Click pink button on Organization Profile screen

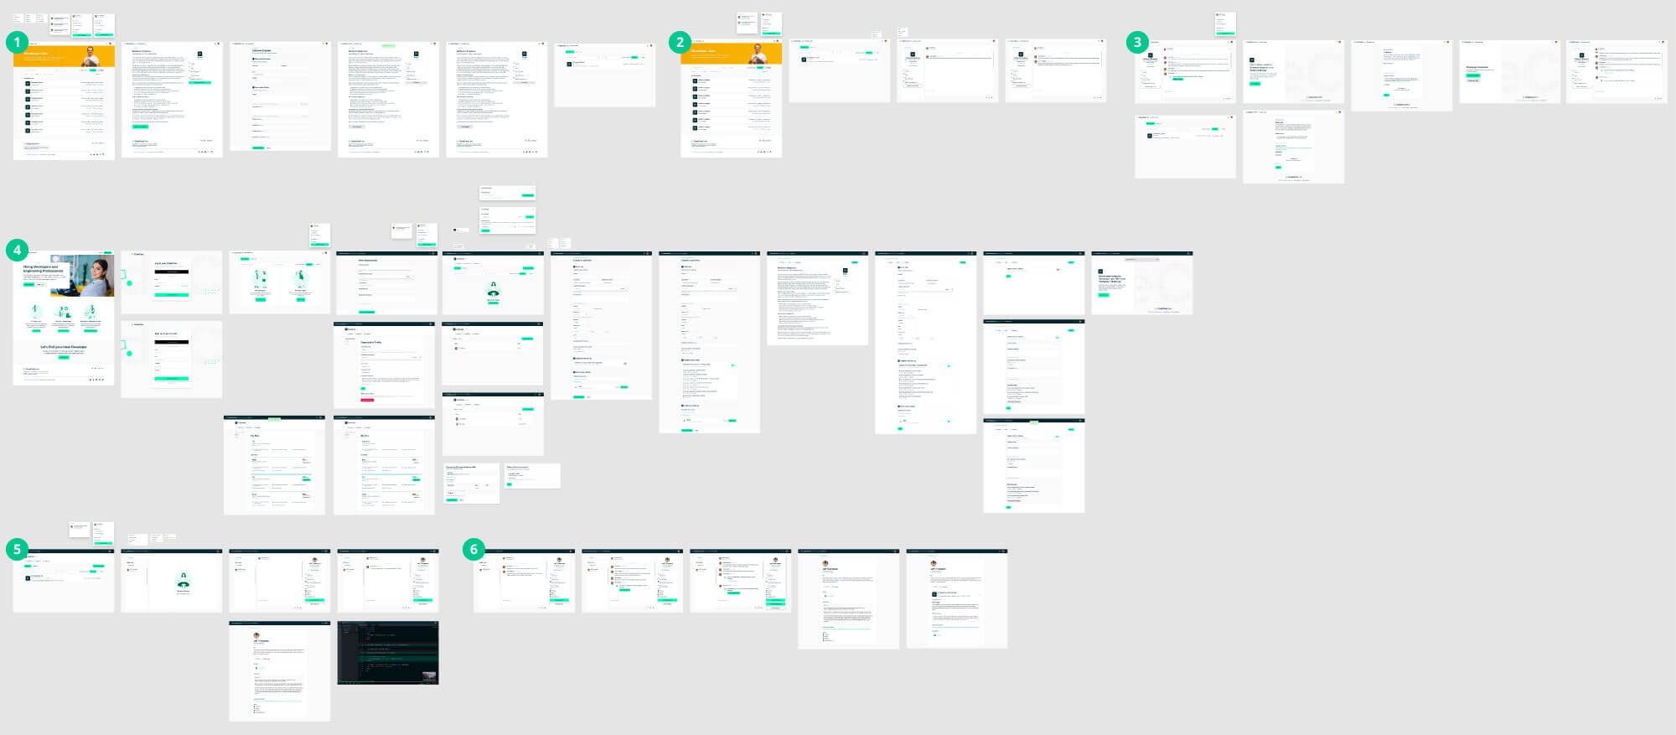[x=367, y=400]
